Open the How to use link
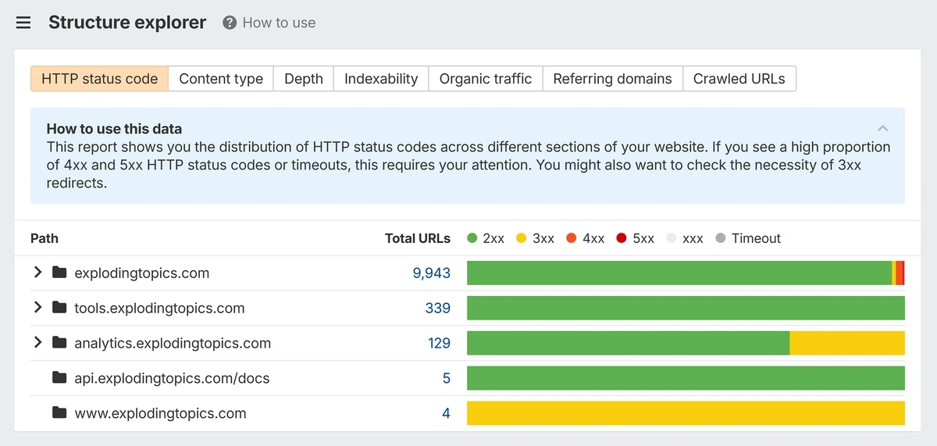This screenshot has height=446, width=937. click(x=279, y=23)
